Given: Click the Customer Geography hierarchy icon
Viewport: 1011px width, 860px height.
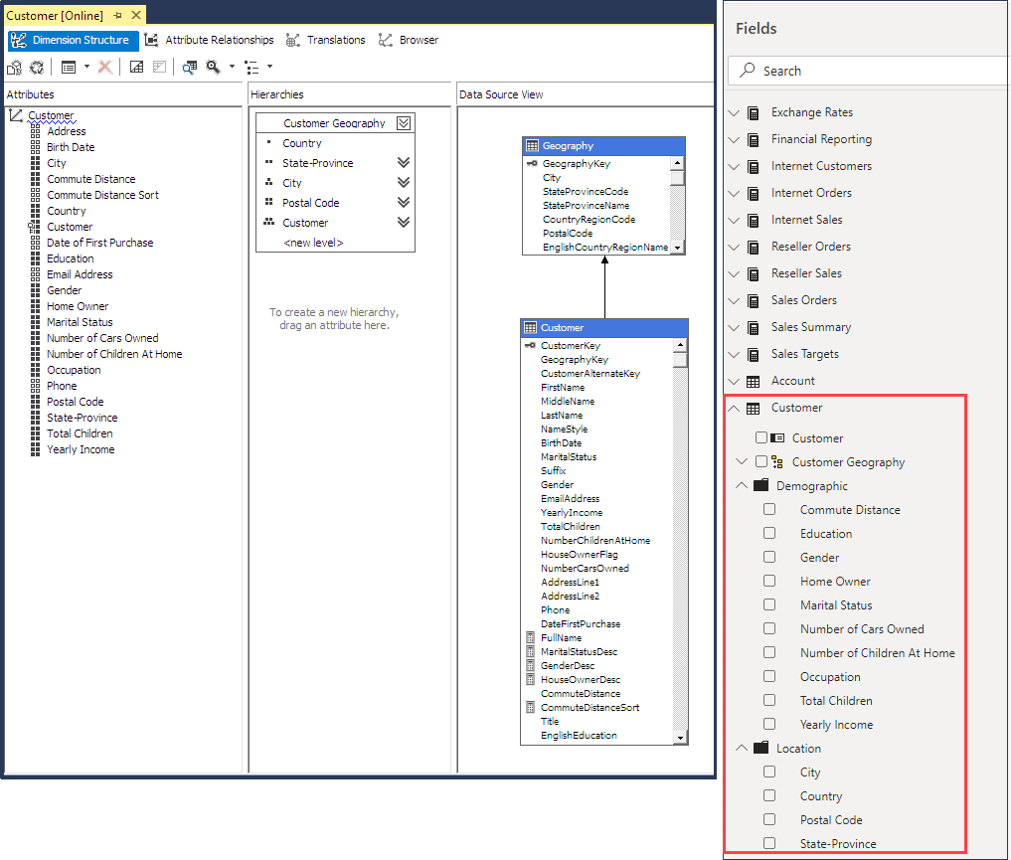Looking at the screenshot, I should point(777,463).
